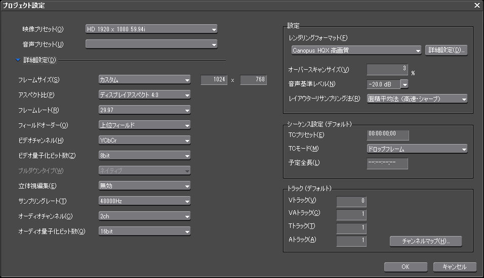Click the 詳細設定(D)... button beside render format
This screenshot has width=484, height=278.
[x=447, y=50]
